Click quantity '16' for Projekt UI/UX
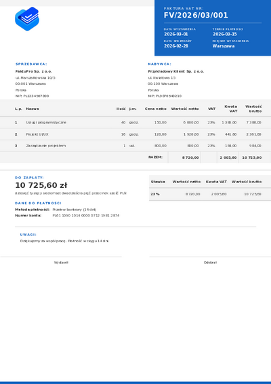The width and height of the screenshot is (271, 384). pos(123,134)
